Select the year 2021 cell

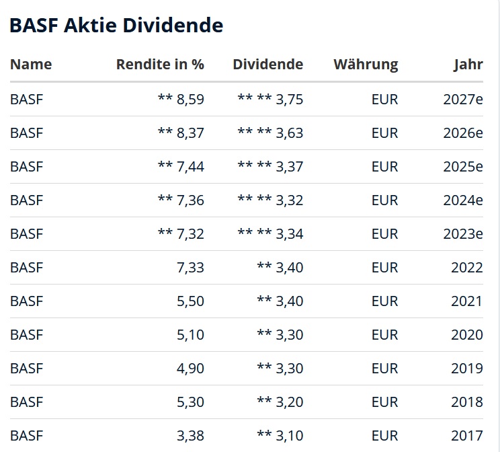(466, 301)
